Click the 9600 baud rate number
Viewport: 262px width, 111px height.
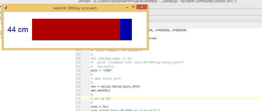click(136, 87)
